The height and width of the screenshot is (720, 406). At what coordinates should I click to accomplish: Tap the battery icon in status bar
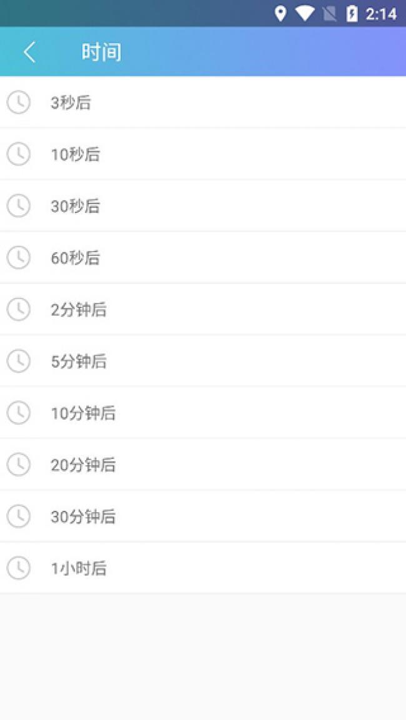[352, 13]
